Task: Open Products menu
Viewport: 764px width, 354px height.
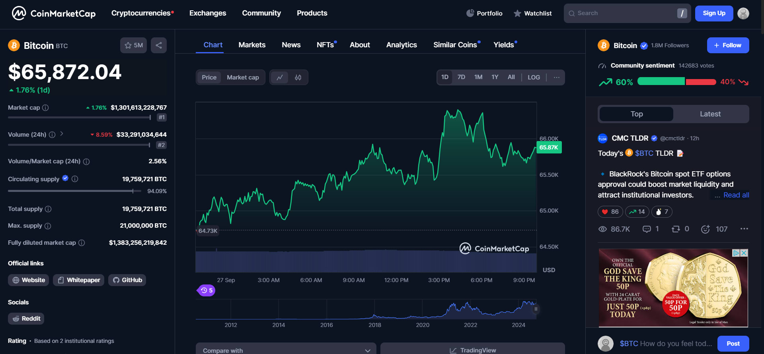Action: 312,13
